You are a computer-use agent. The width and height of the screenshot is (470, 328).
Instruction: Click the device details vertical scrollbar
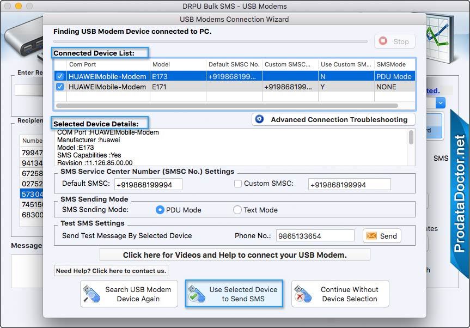tap(411, 137)
